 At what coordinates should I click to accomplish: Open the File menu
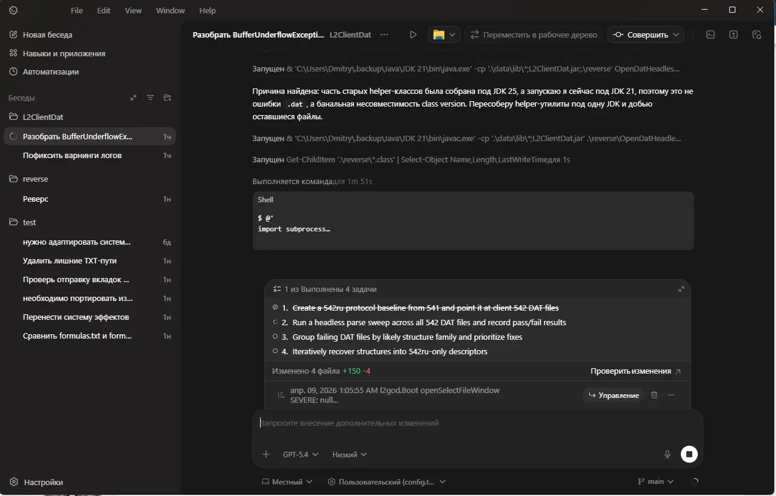coord(76,10)
